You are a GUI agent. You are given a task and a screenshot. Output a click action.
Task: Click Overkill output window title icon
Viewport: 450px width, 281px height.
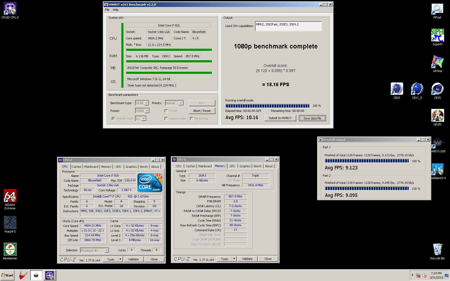(x=320, y=140)
